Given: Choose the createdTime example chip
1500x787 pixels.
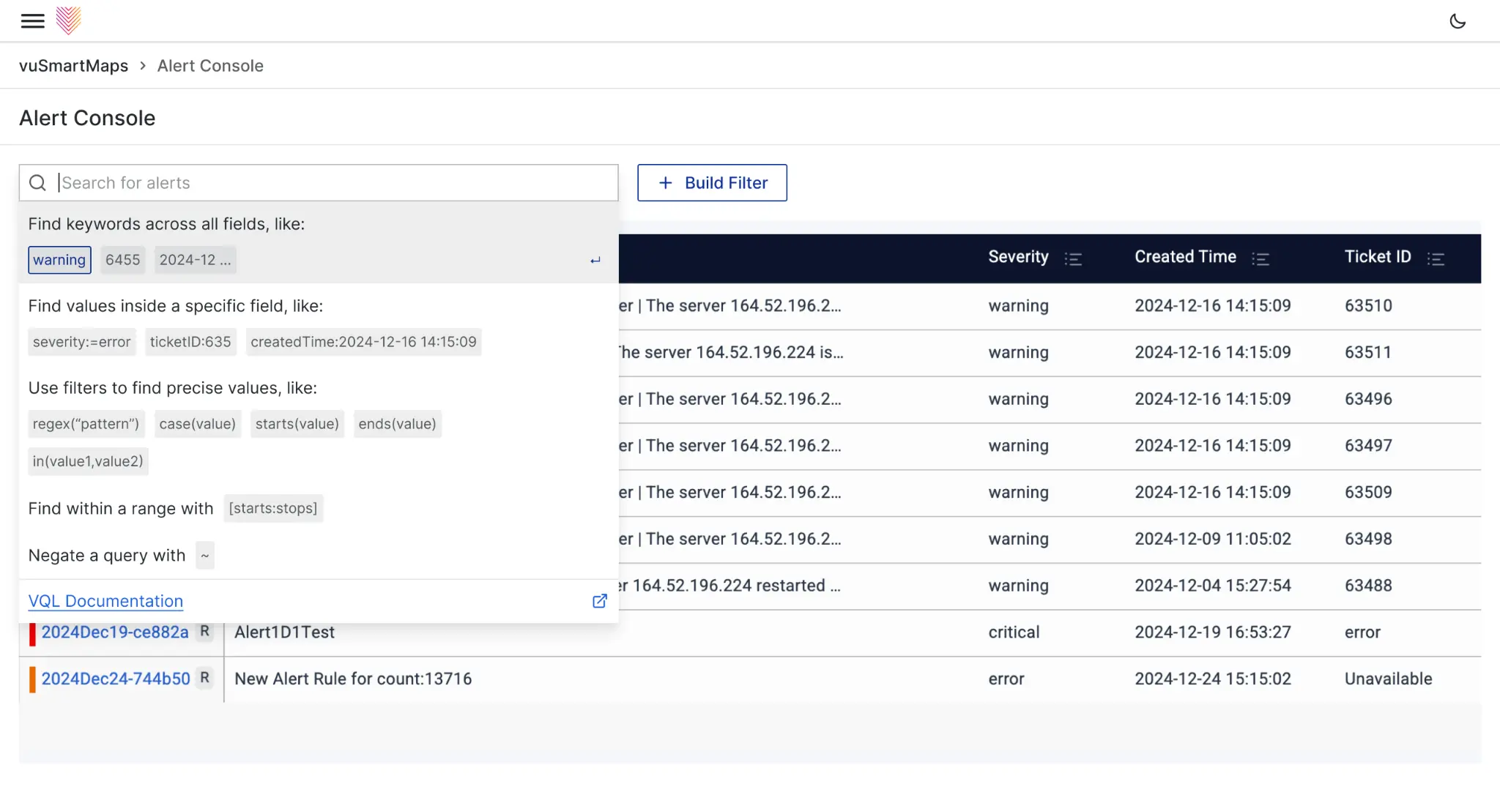Looking at the screenshot, I should 363,342.
